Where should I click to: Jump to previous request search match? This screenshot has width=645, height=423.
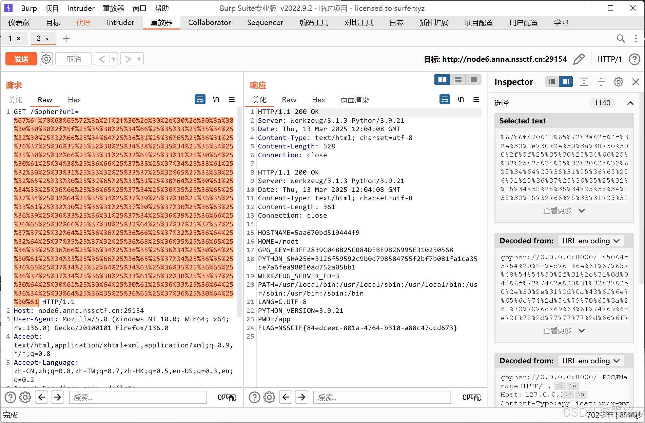point(42,397)
